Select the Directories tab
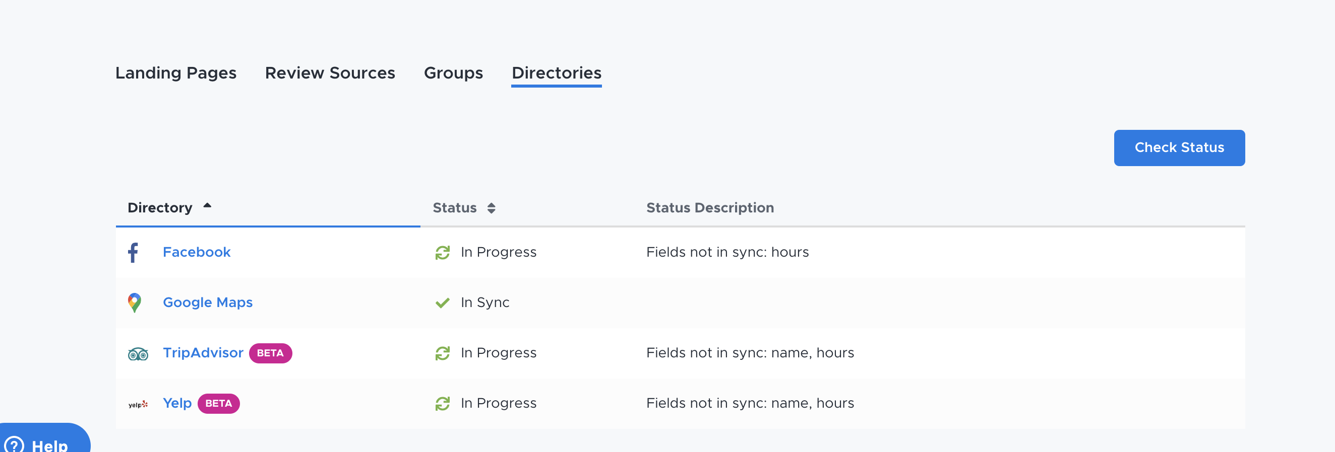1335x452 pixels. [x=556, y=73]
